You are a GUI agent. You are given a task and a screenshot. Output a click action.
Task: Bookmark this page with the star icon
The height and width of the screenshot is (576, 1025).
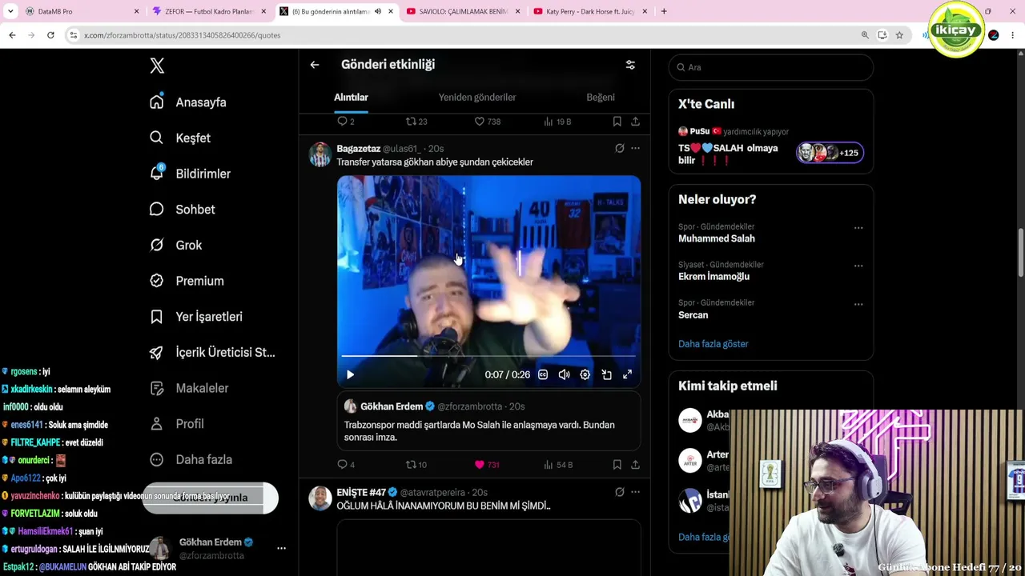pos(899,35)
